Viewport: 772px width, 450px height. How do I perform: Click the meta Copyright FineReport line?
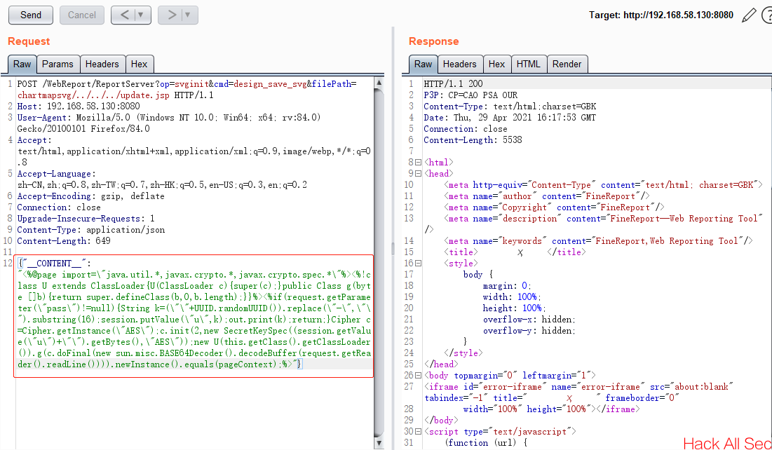555,207
